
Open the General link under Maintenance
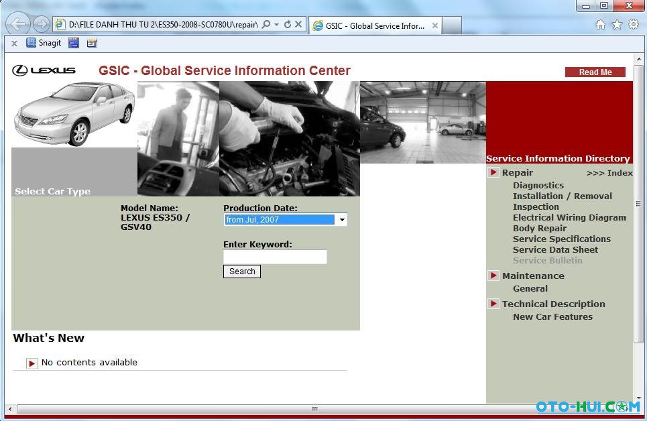(x=530, y=288)
